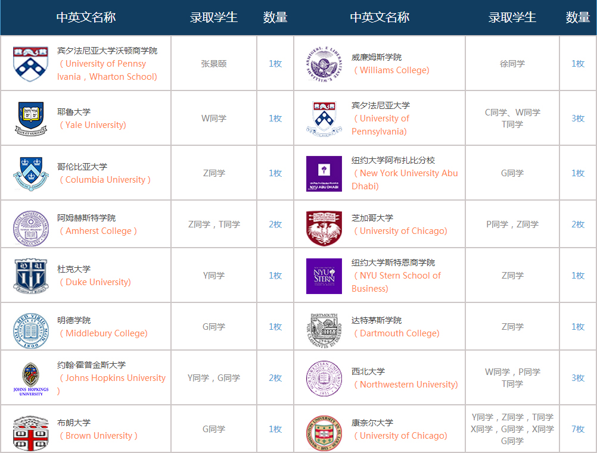Select "3枚" in the University of Pennsylvania row
Image resolution: width=597 pixels, height=453 pixels.
(578, 118)
